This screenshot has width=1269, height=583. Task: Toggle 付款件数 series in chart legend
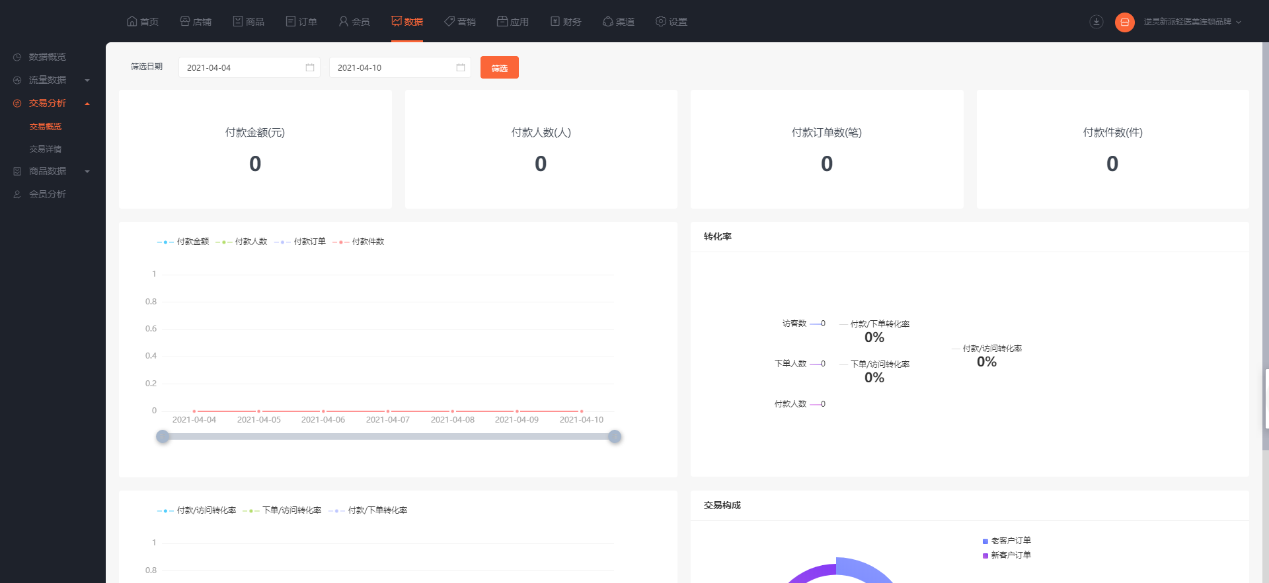[358, 242]
